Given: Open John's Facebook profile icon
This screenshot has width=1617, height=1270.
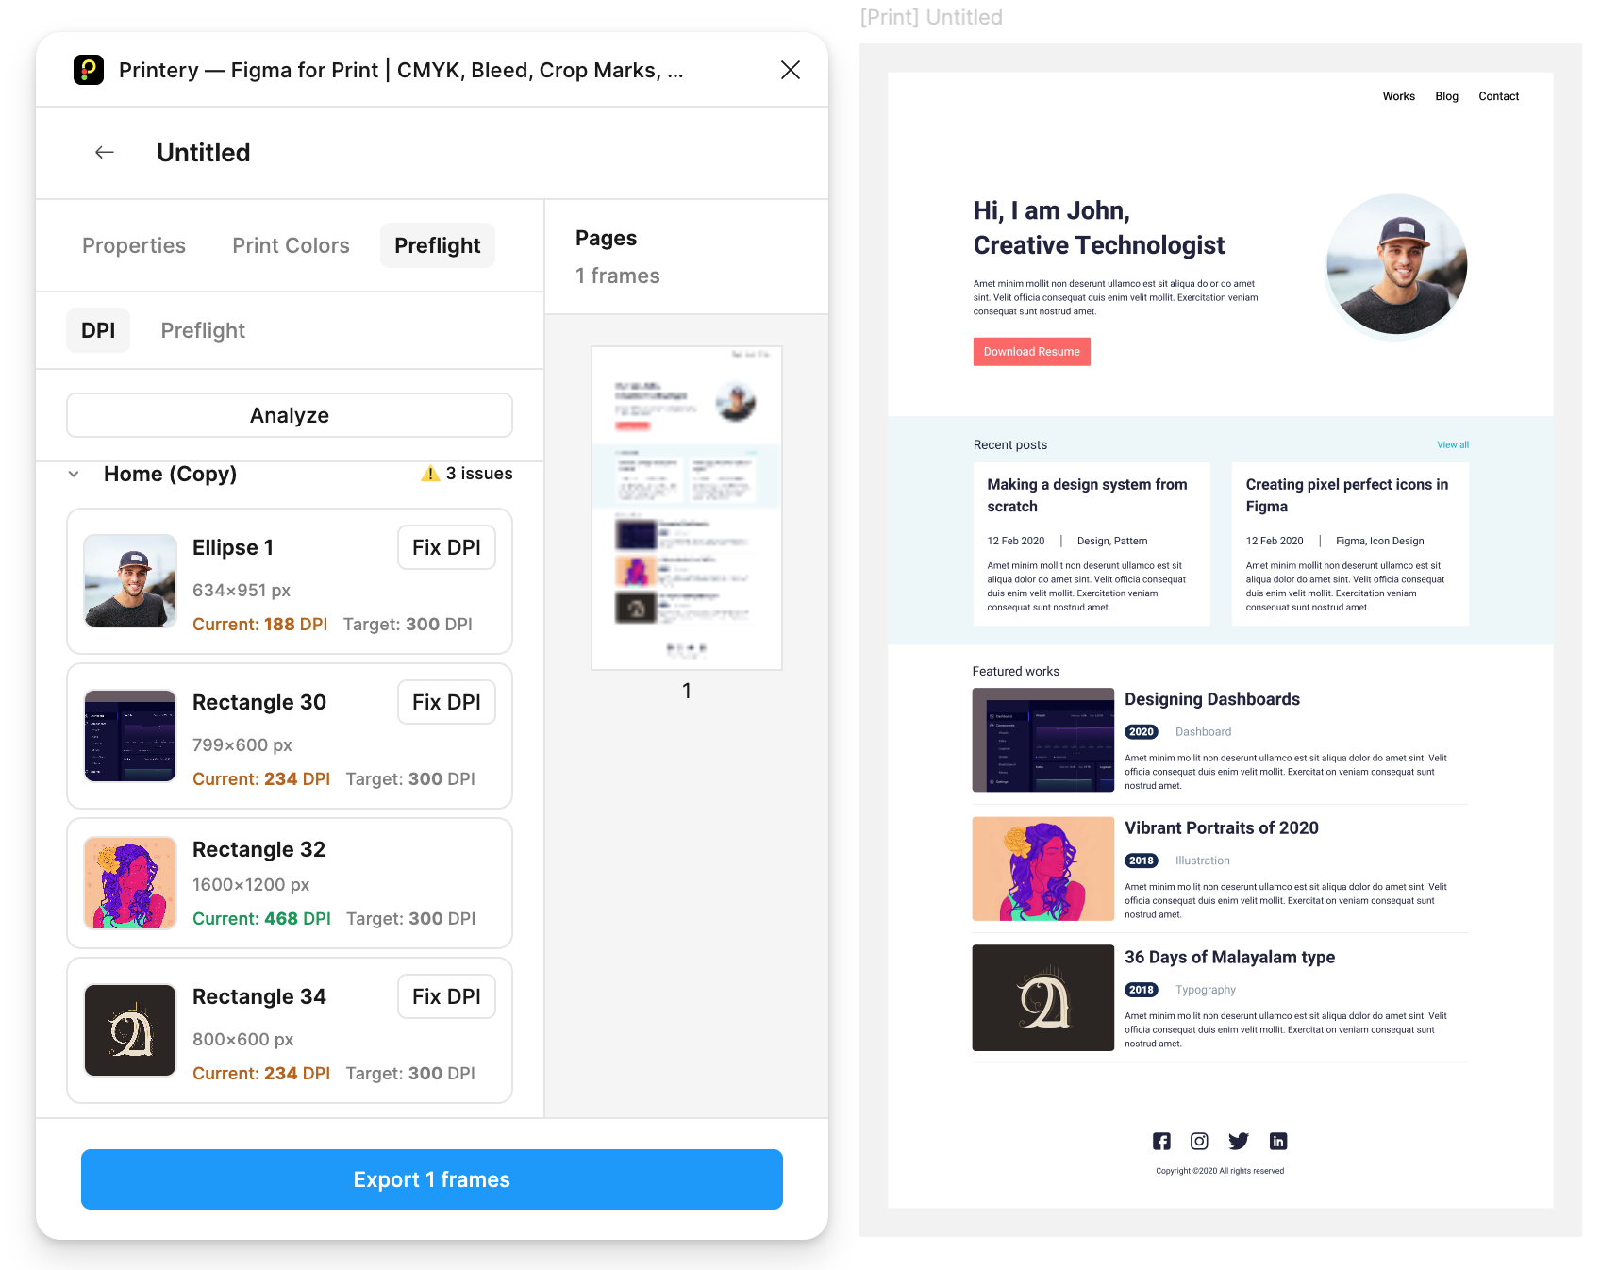Looking at the screenshot, I should (x=1161, y=1141).
